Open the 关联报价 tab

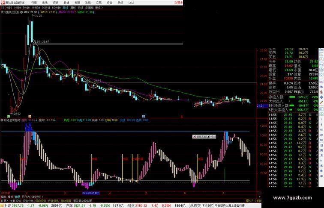pos(15,201)
